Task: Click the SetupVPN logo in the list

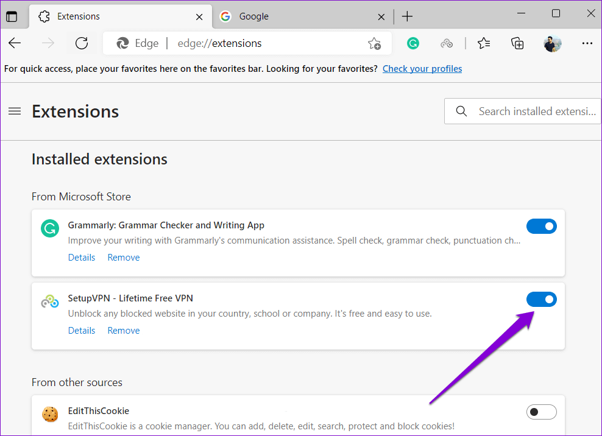Action: click(x=50, y=301)
